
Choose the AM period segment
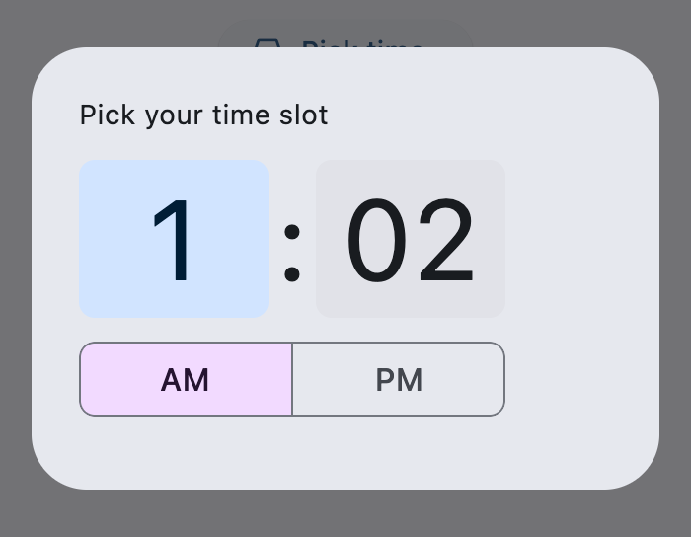[186, 379]
